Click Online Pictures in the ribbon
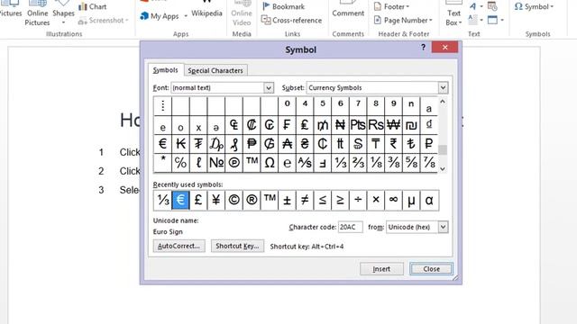The height and width of the screenshot is (324, 577). click(37, 14)
